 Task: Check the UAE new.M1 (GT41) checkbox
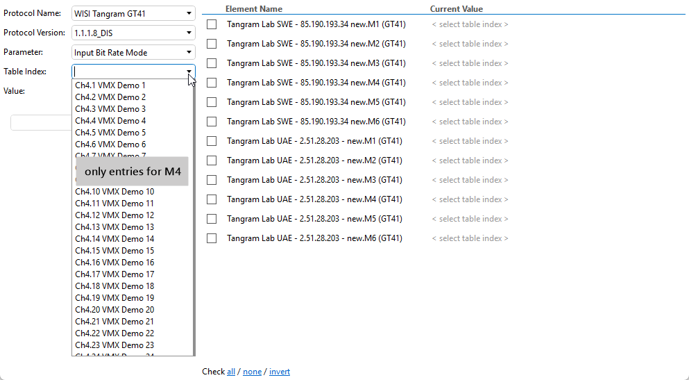(212, 141)
